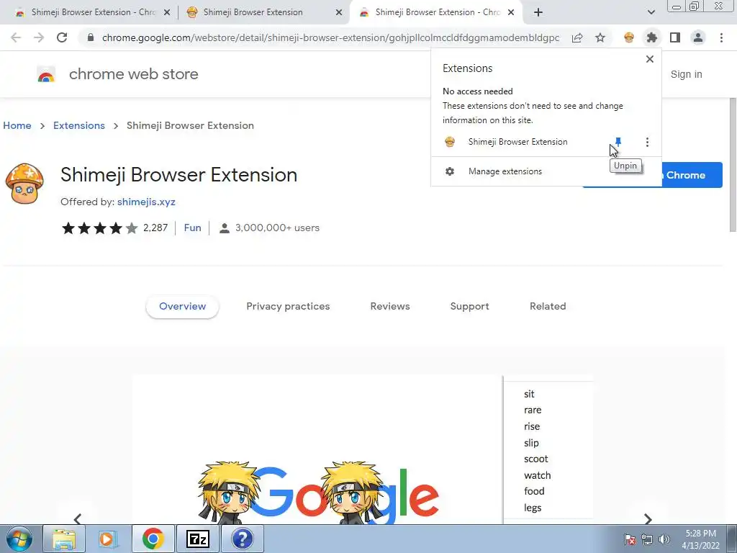Bookmark this page with star icon

point(600,37)
